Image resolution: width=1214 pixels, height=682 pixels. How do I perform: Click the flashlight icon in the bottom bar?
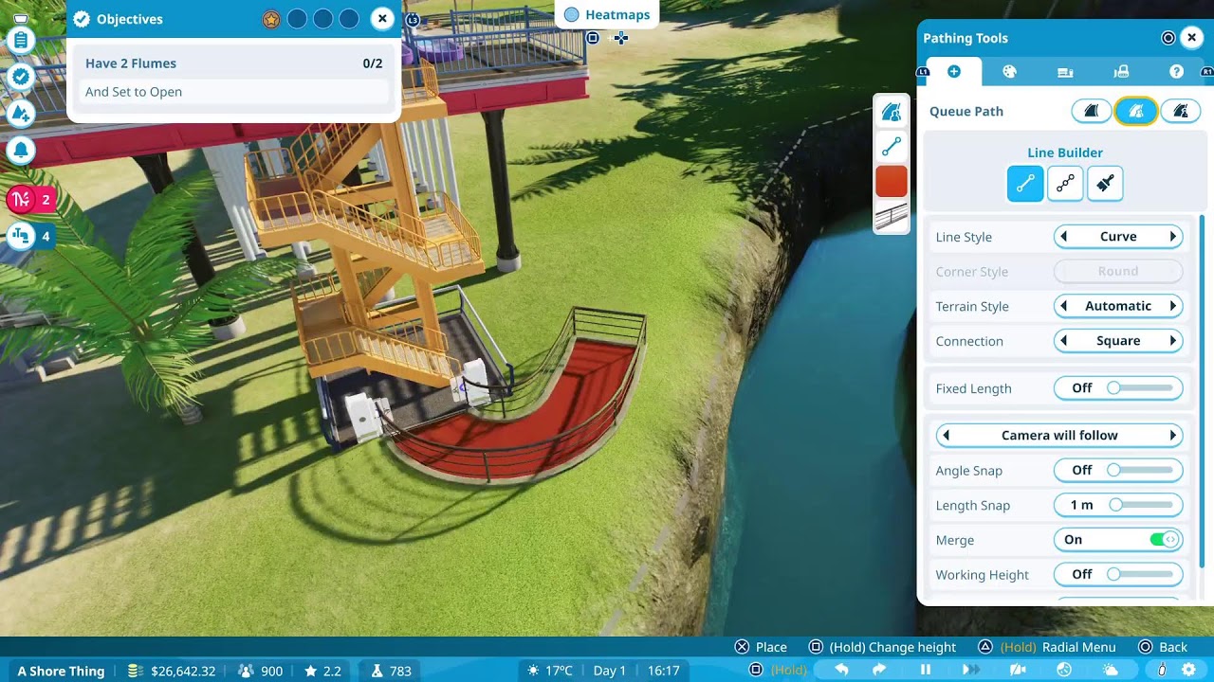pyautogui.click(x=1162, y=670)
